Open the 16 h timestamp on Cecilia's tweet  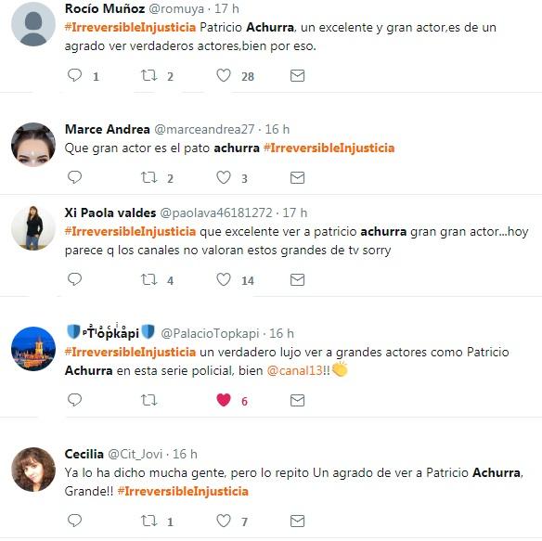pyautogui.click(x=185, y=454)
